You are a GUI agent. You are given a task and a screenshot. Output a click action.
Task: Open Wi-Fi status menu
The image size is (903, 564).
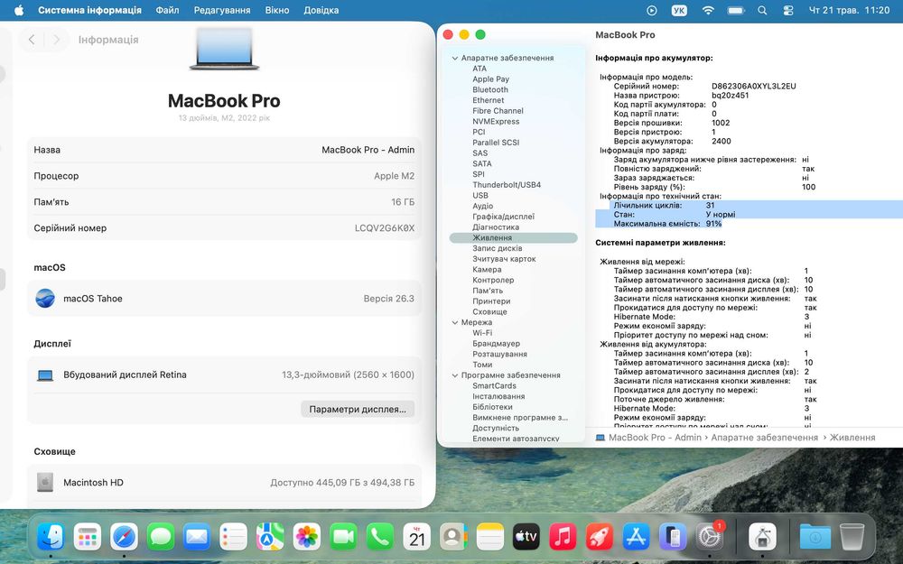pyautogui.click(x=708, y=10)
